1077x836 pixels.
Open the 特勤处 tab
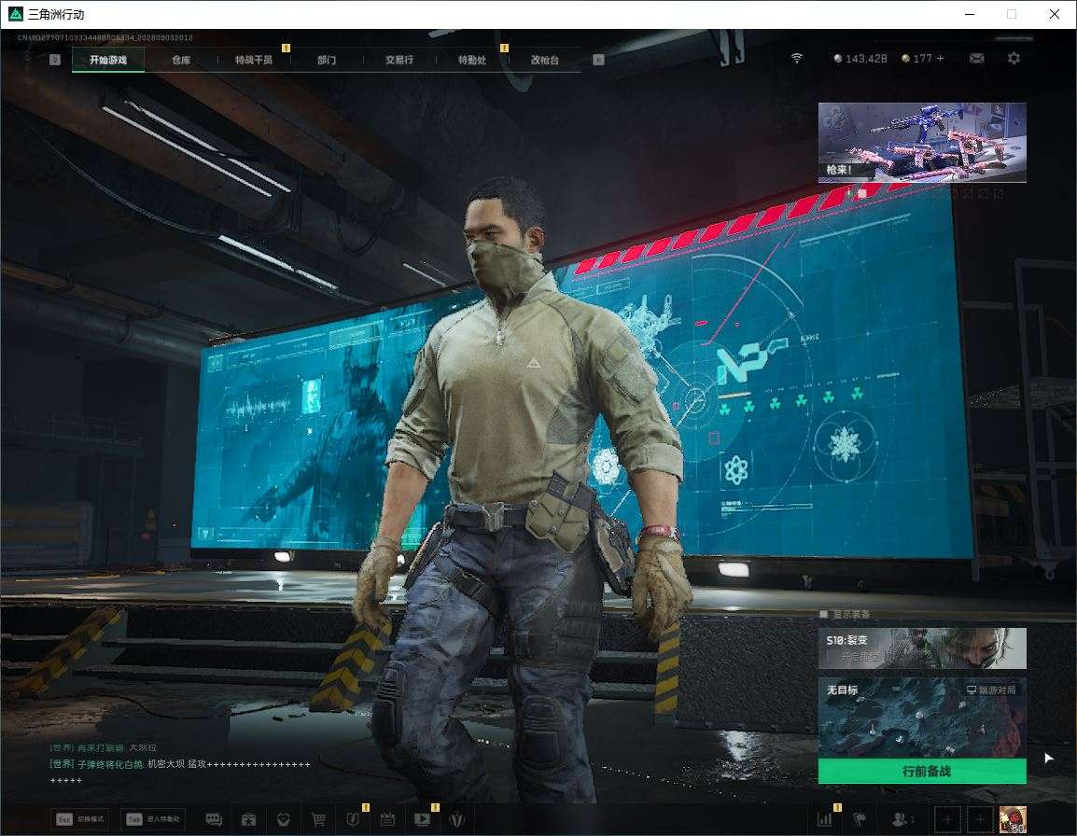coord(472,60)
